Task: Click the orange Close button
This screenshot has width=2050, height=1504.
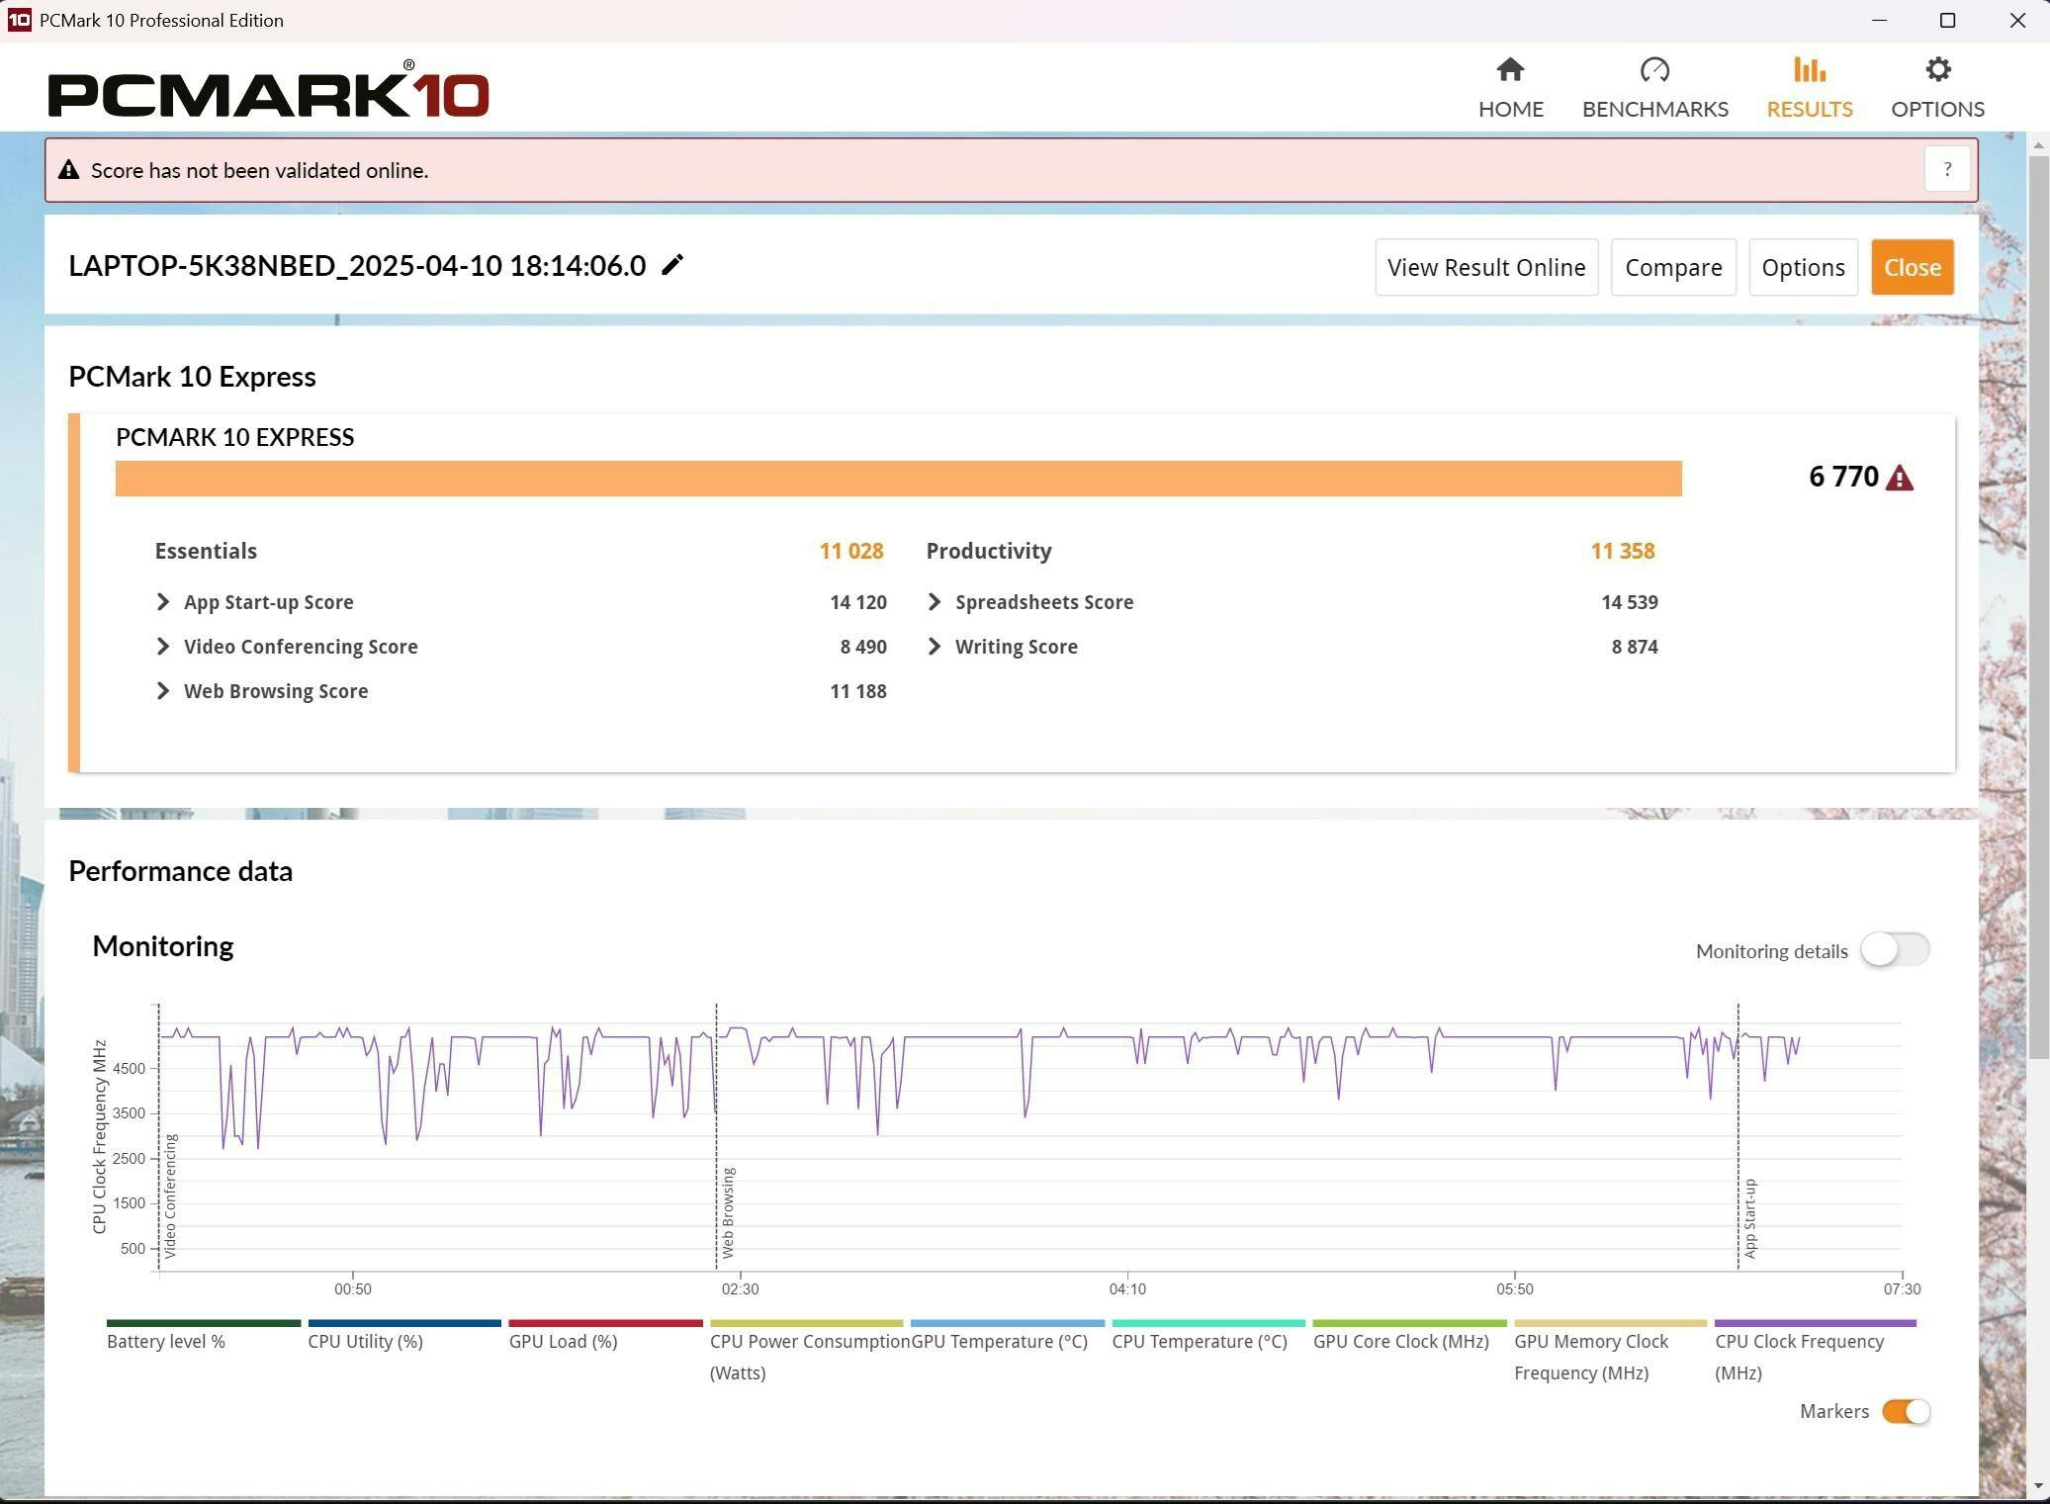Action: (1912, 267)
